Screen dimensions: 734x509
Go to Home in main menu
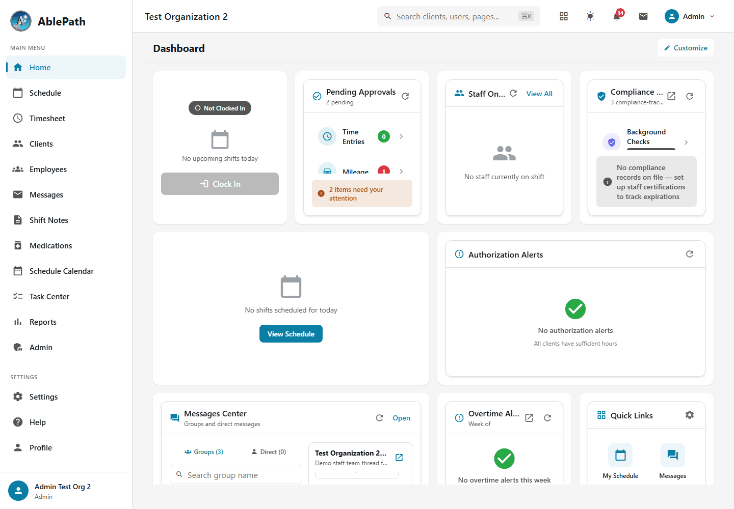[x=66, y=67]
